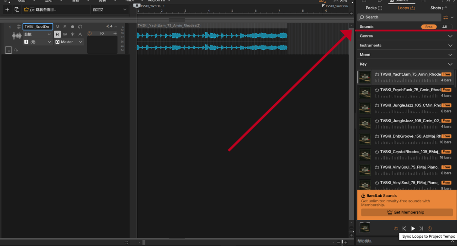
Task: Mute track 1 with the M button
Action: (x=58, y=27)
